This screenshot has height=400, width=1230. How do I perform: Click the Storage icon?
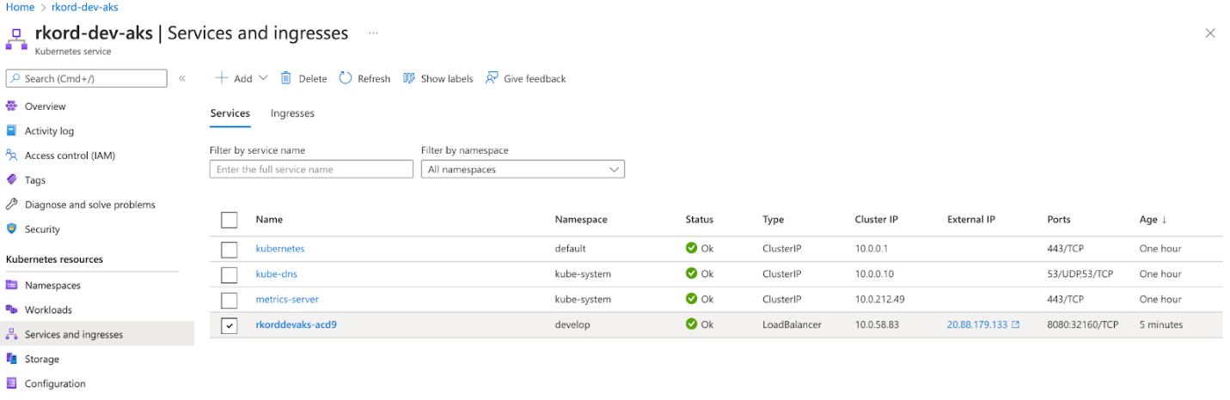pos(11,359)
